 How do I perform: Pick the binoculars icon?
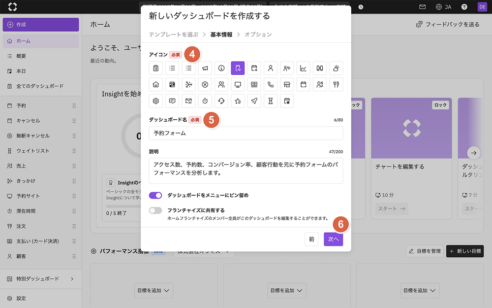[320, 68]
